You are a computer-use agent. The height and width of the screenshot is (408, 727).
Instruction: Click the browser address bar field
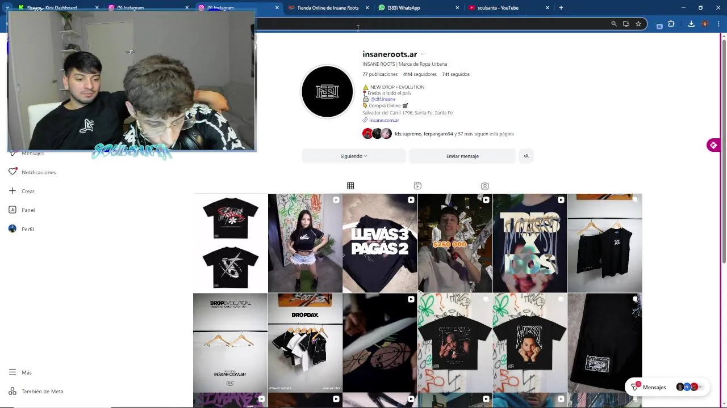(x=432, y=24)
